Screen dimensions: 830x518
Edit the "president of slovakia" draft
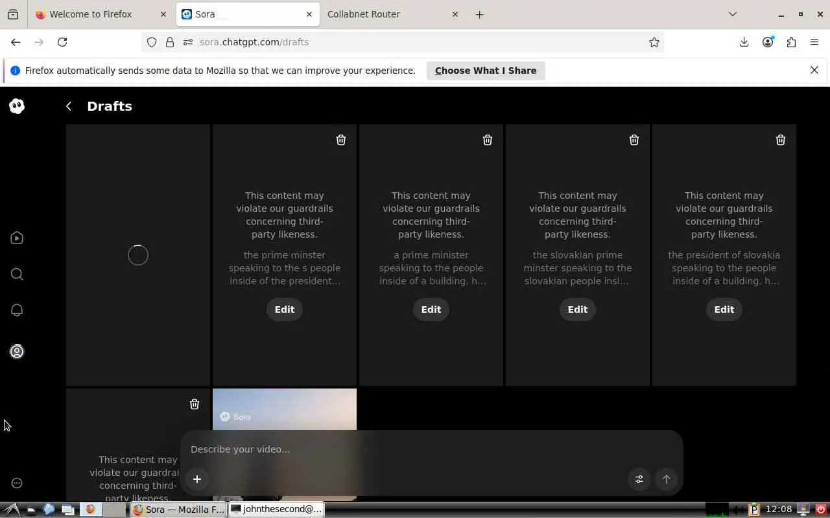click(724, 310)
